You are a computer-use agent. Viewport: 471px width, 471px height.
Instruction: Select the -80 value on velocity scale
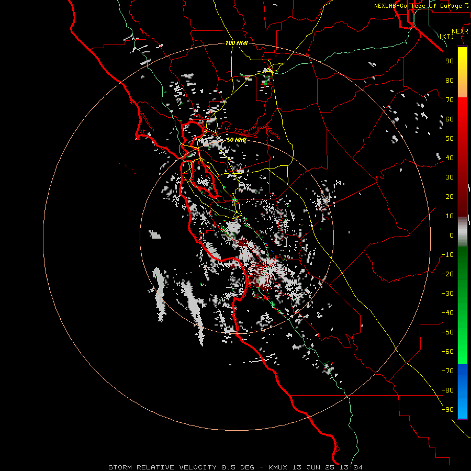click(x=447, y=390)
